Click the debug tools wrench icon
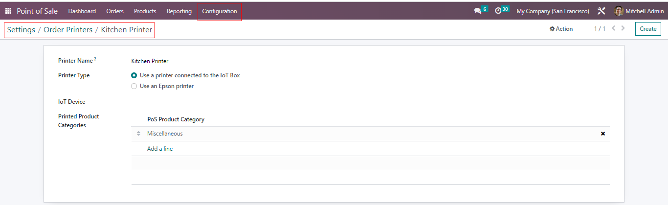 (x=601, y=11)
